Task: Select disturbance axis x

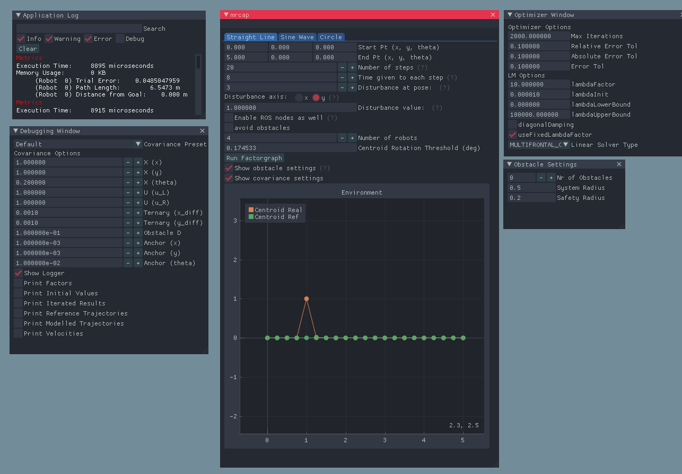Action: (x=299, y=98)
